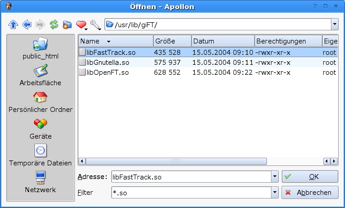Image resolution: width=345 pixels, height=208 pixels.
Task: Open the wrench settings menu
Action: pyautogui.click(x=95, y=25)
